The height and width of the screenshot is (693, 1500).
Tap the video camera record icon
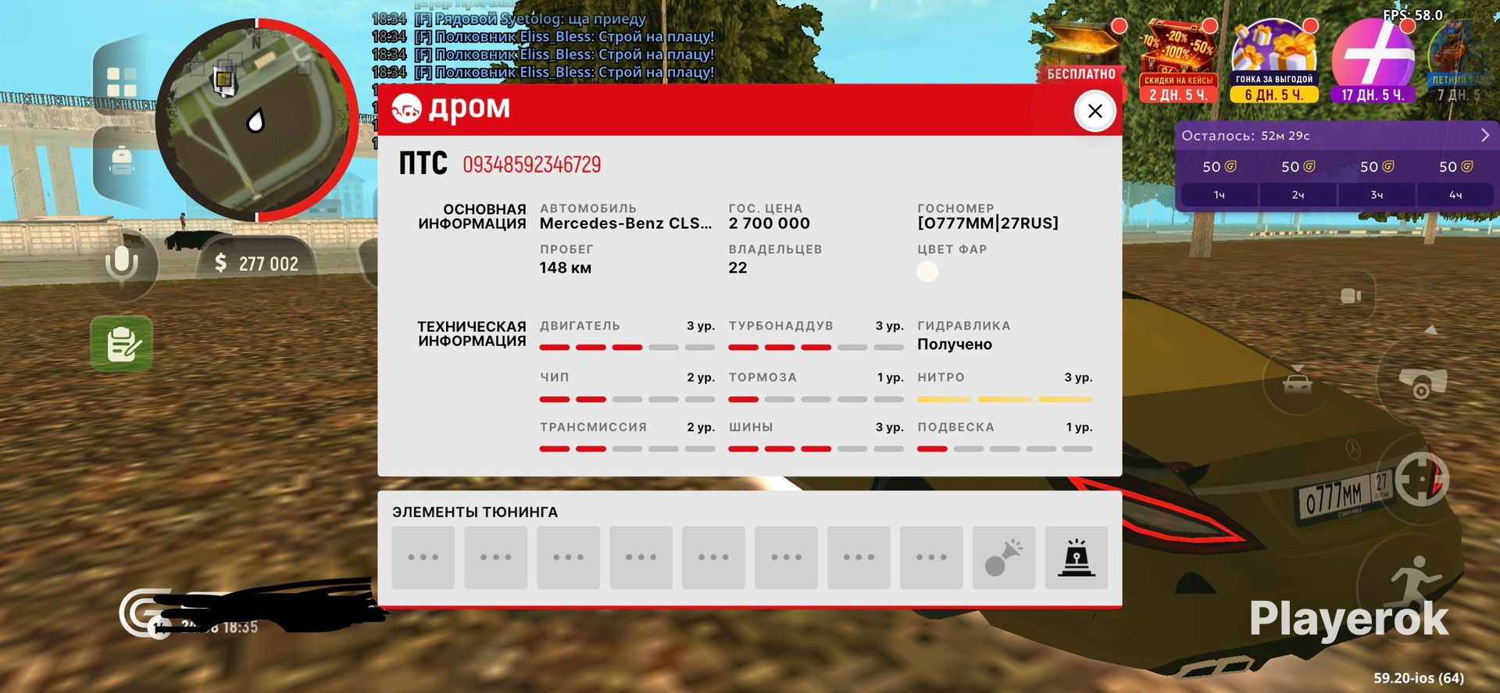pos(1351,296)
